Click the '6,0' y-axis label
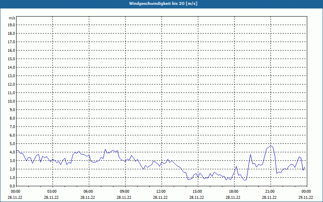The image size is (323, 202). tap(12, 135)
